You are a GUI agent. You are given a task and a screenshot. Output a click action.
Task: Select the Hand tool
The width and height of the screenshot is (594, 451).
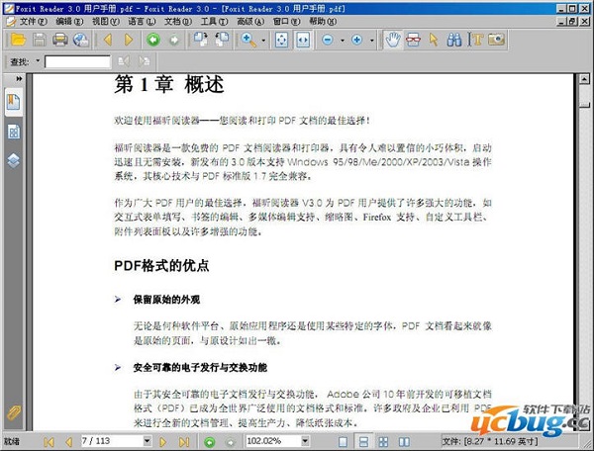click(x=393, y=40)
